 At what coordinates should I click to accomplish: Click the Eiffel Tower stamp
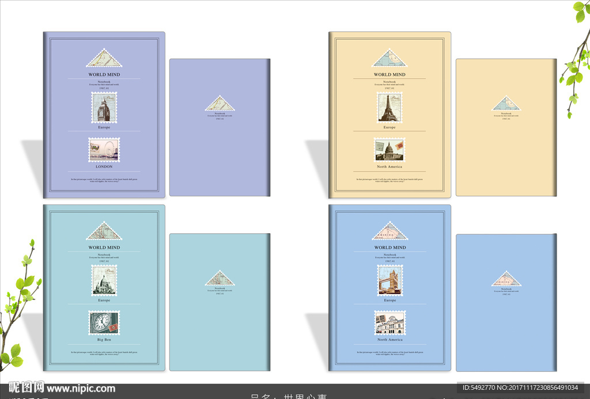(390, 108)
